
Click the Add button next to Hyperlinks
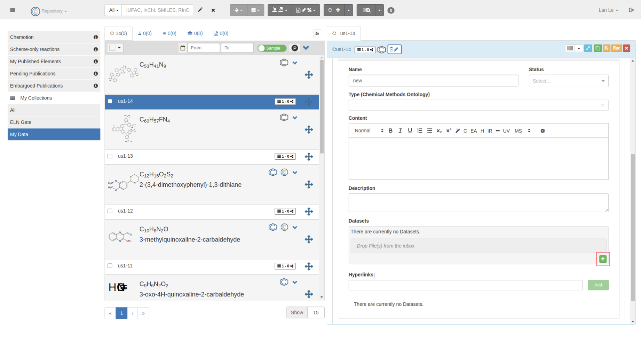(598, 285)
